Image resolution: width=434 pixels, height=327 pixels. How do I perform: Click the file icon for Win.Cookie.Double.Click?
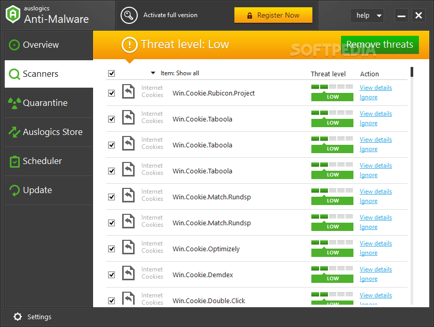pos(128,298)
